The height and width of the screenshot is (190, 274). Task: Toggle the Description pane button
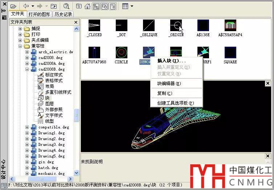point(113,6)
